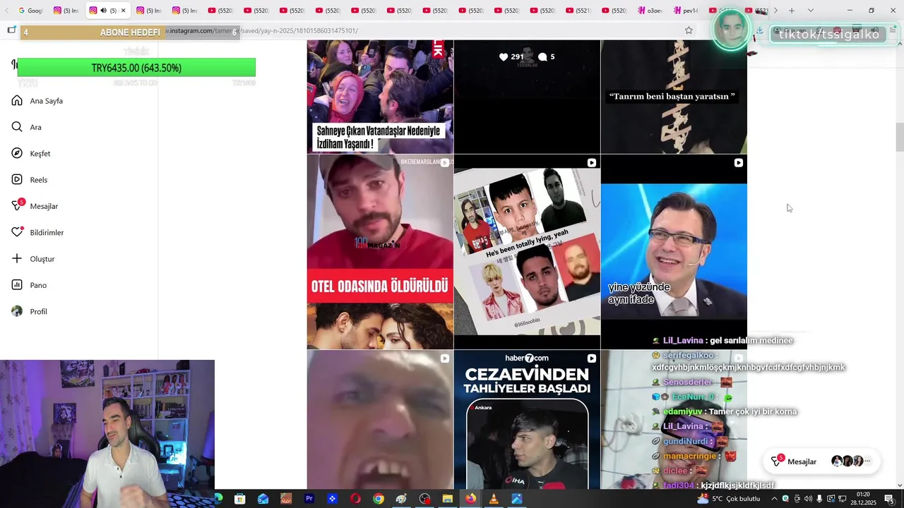
Task: Switch to the pev14 tab
Action: point(686,11)
